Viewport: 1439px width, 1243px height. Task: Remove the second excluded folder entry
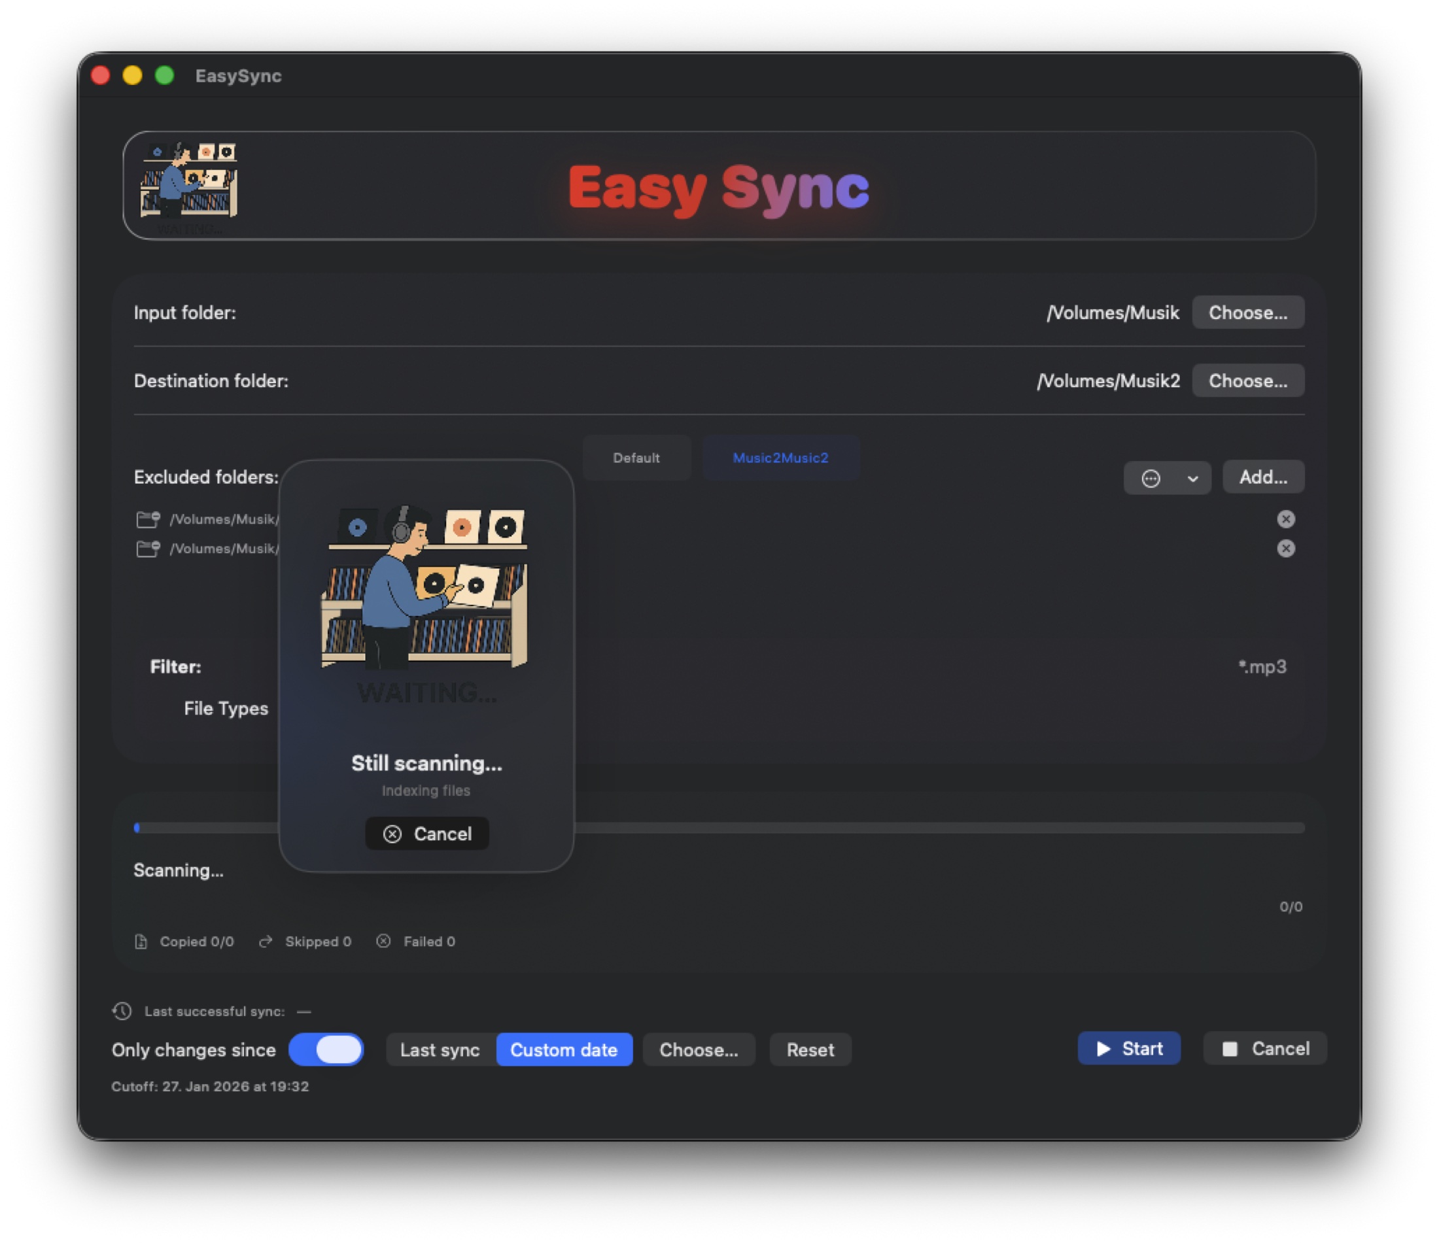pos(1285,549)
